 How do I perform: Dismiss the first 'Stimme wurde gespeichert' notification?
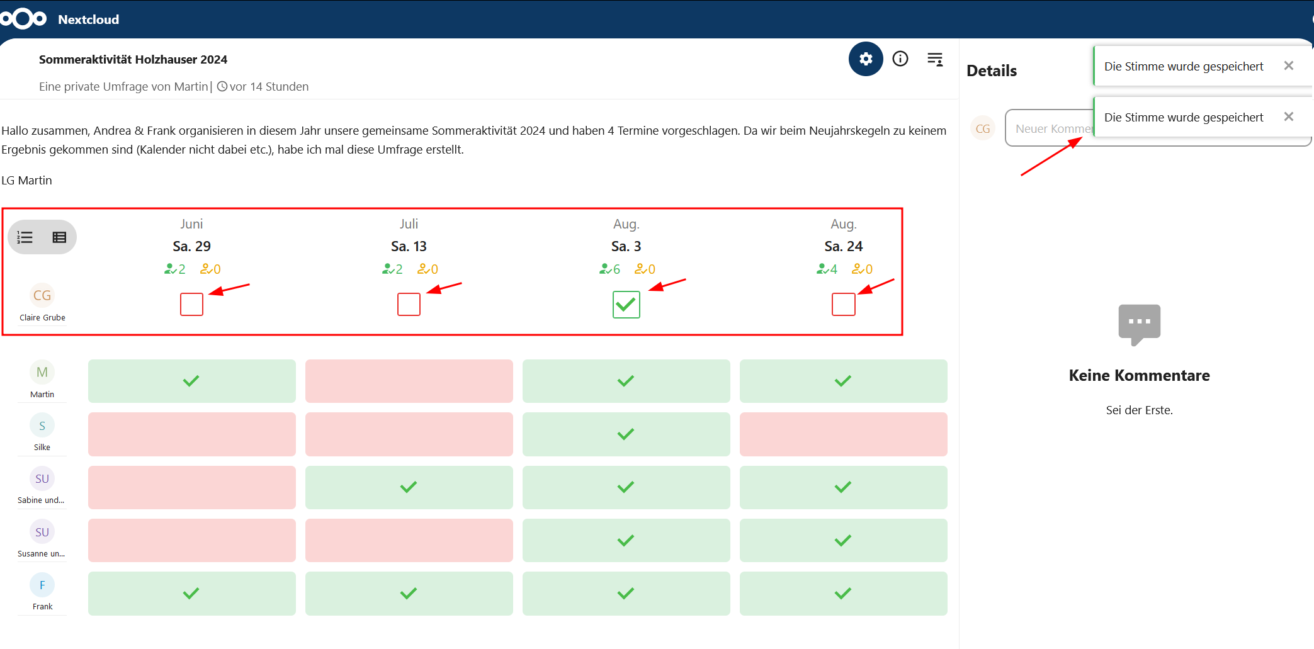coord(1288,65)
